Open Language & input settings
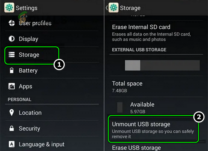This screenshot has height=151, width=208. click(x=41, y=144)
